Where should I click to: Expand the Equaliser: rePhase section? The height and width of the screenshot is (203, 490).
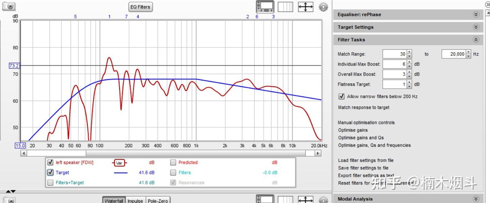pos(476,15)
